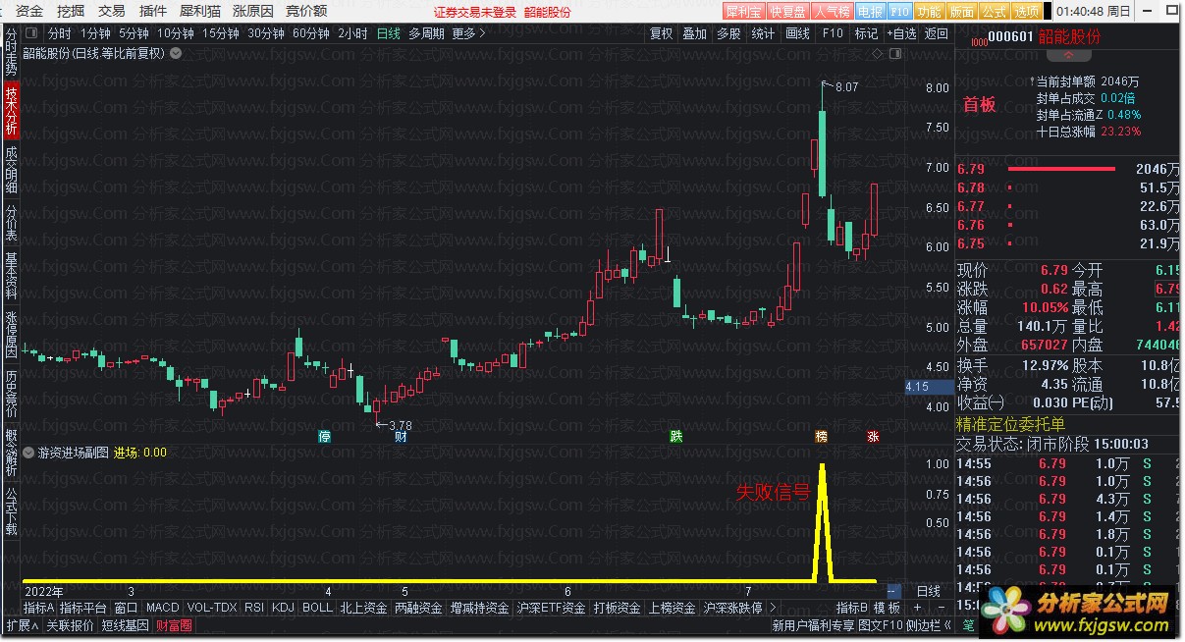Switch to 15分钟 period

coord(221,33)
